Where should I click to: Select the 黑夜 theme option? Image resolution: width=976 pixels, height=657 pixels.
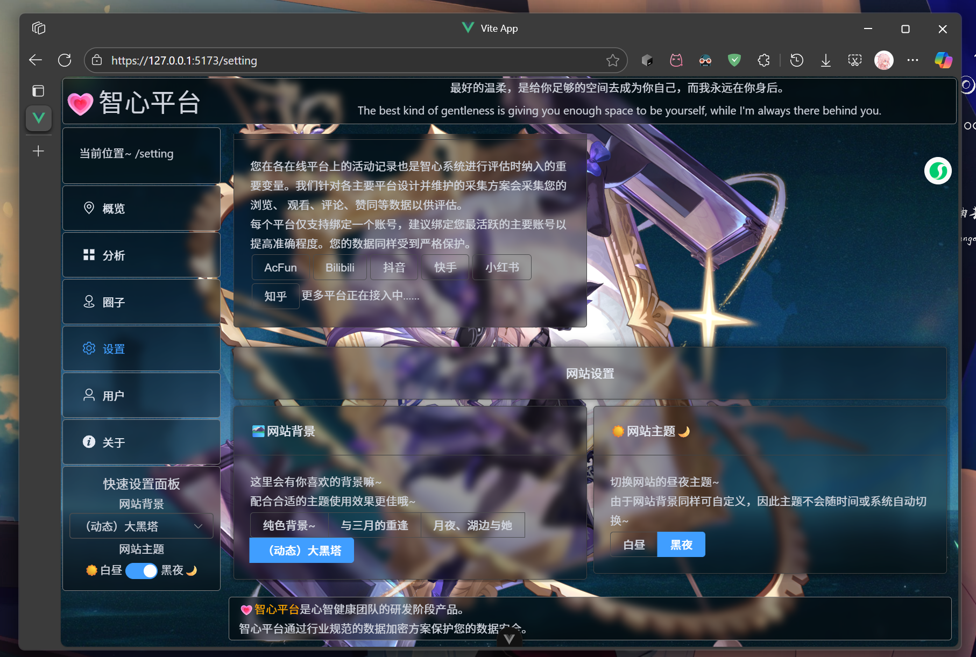[681, 545]
